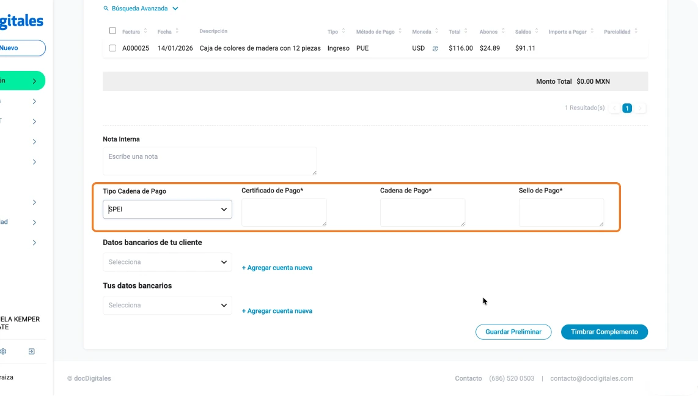Go to page 1 of results
This screenshot has height=396, width=698.
[x=626, y=108]
